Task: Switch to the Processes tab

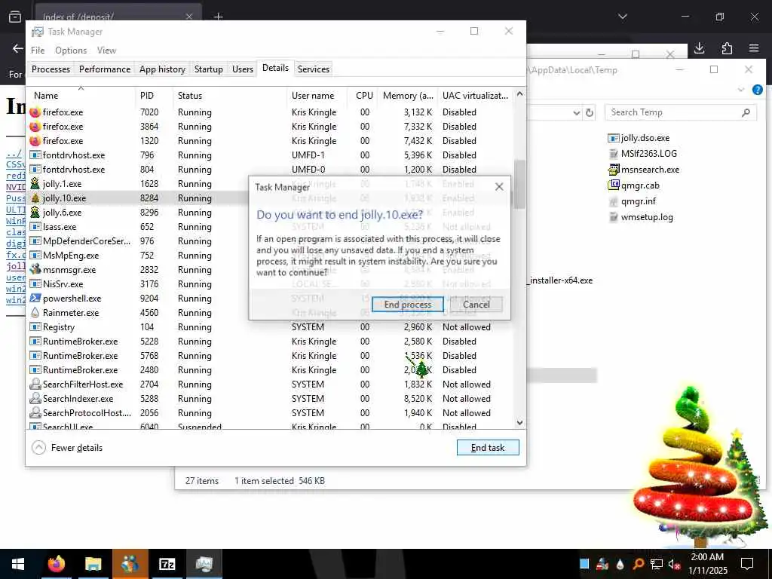Action: click(51, 69)
